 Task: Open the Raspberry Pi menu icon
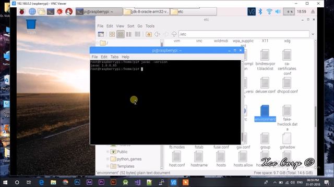(x=22, y=11)
